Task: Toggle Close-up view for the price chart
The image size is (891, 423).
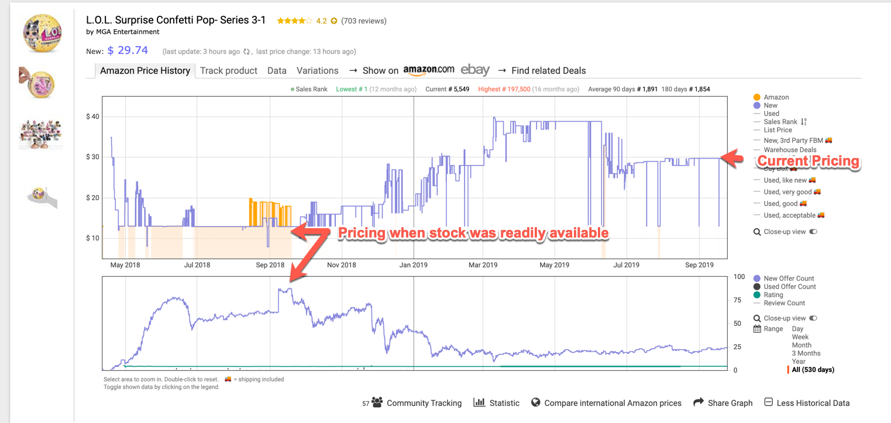Action: (813, 231)
